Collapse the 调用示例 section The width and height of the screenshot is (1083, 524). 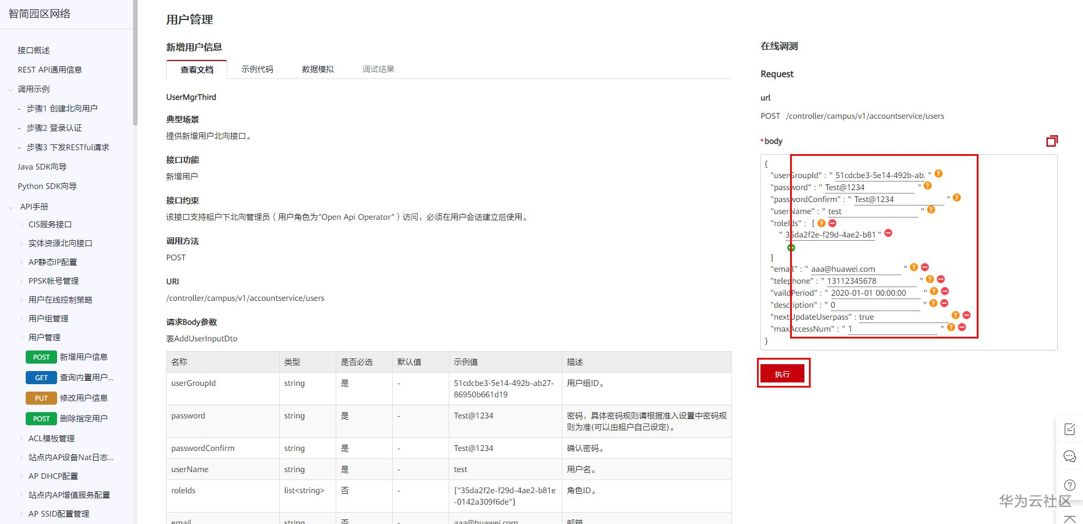pos(11,90)
